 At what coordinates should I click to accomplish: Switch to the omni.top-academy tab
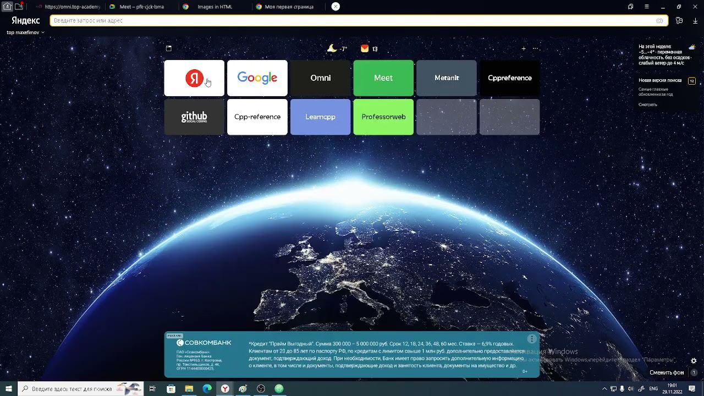click(67, 7)
